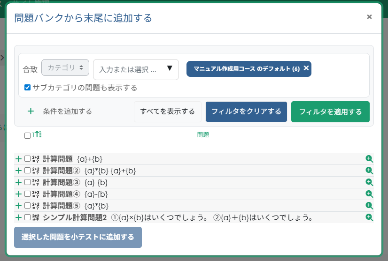This screenshot has height=261, width=388.
Task: Click フィルタをクリアする button
Action: (x=246, y=112)
